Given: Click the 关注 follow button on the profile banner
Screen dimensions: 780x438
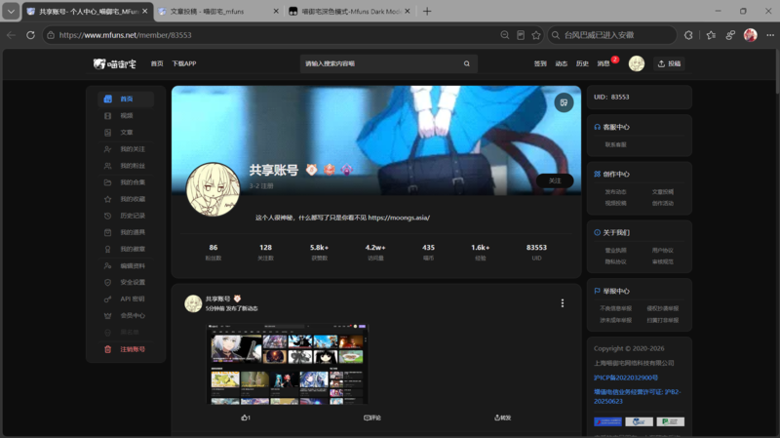Looking at the screenshot, I should [x=555, y=181].
